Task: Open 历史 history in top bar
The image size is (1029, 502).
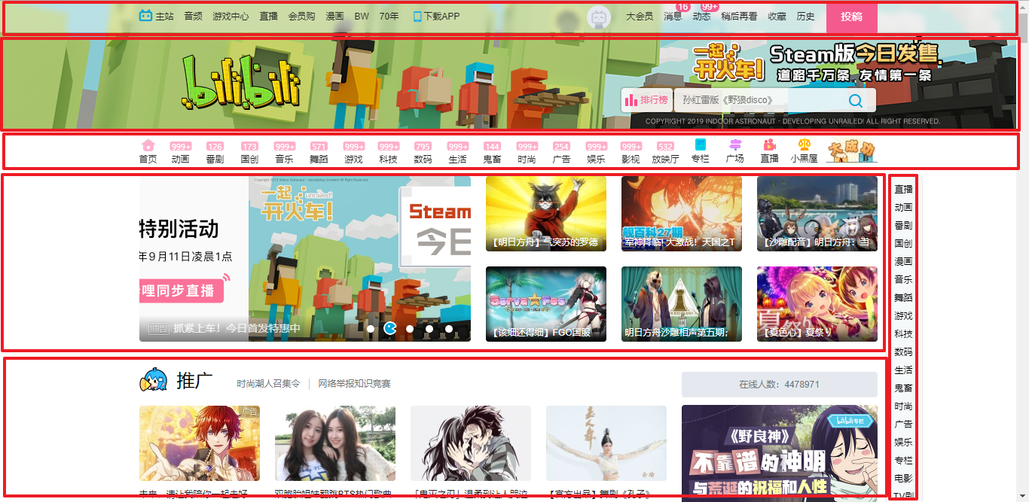Action: [x=805, y=17]
